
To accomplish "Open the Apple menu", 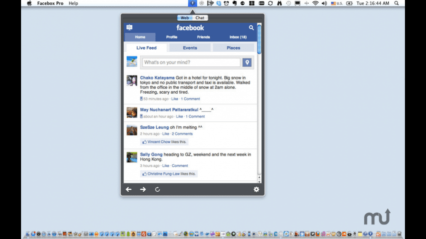I will tap(29, 3).
